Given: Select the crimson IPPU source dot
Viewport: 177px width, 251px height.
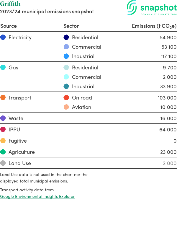Looking at the screenshot, I should [3, 130].
